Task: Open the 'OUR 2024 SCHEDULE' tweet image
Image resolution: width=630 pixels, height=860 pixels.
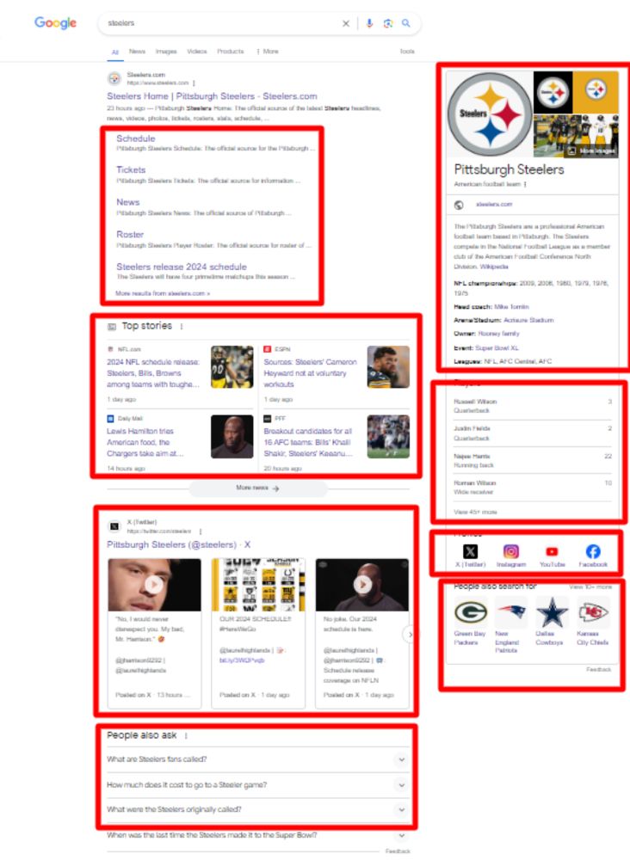Action: [x=258, y=585]
